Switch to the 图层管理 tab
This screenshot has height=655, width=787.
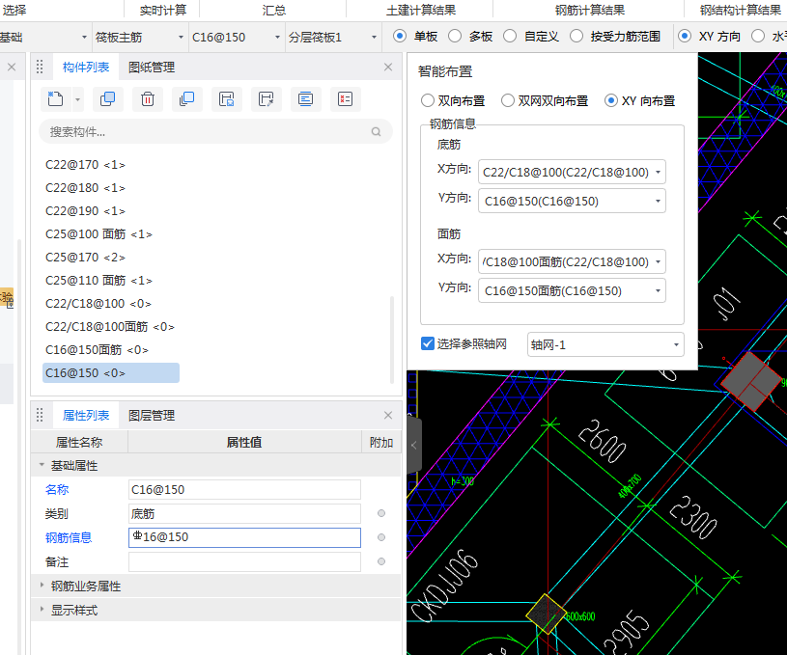coord(152,415)
